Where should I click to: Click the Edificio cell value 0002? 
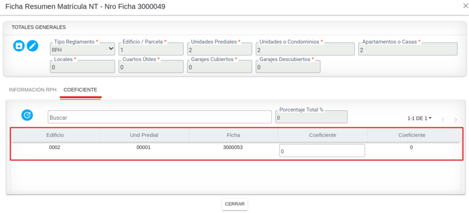coord(55,147)
